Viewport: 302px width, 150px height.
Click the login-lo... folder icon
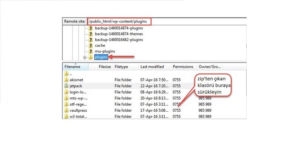(66, 92)
